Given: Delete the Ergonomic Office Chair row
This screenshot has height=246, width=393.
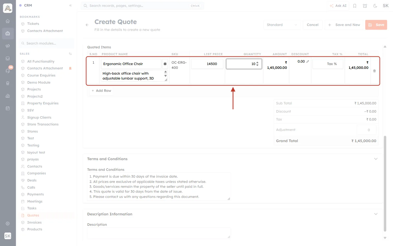Looking at the screenshot, I should 374,71.
